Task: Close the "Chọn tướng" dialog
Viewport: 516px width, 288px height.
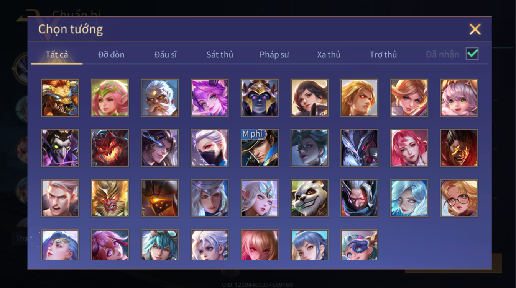Action: pyautogui.click(x=475, y=29)
